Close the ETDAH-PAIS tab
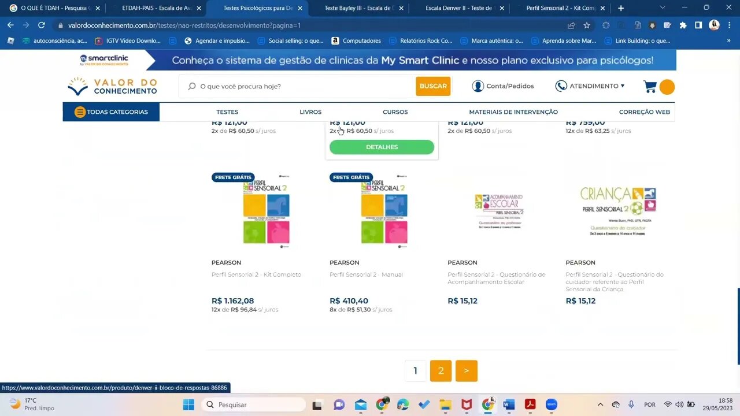 click(x=199, y=8)
